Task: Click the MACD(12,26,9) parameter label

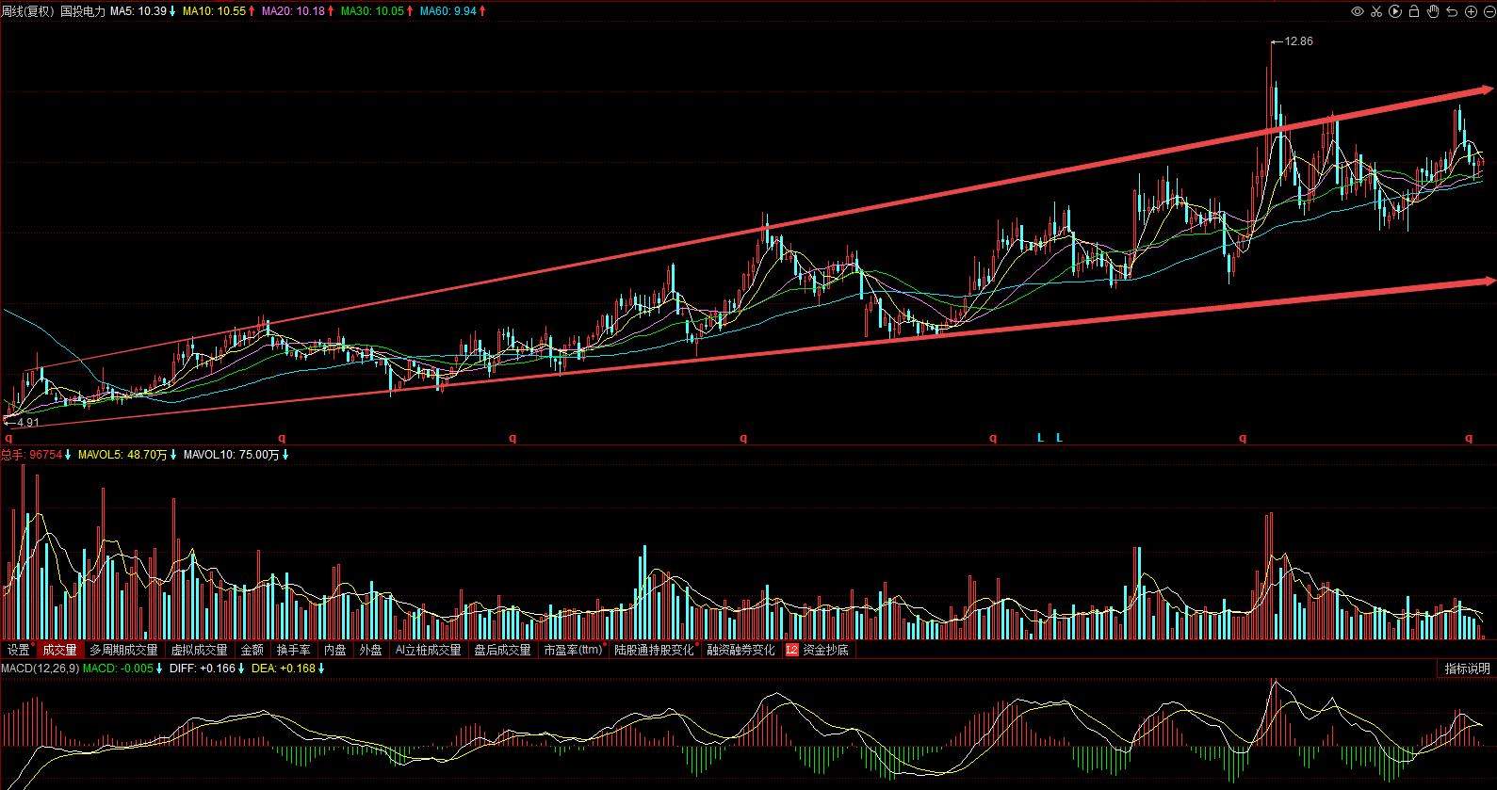Action: [x=40, y=669]
